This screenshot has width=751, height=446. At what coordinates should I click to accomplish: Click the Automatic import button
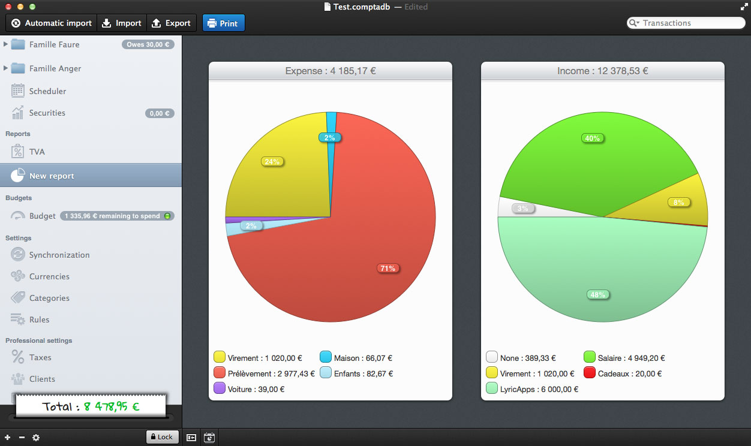[52, 23]
